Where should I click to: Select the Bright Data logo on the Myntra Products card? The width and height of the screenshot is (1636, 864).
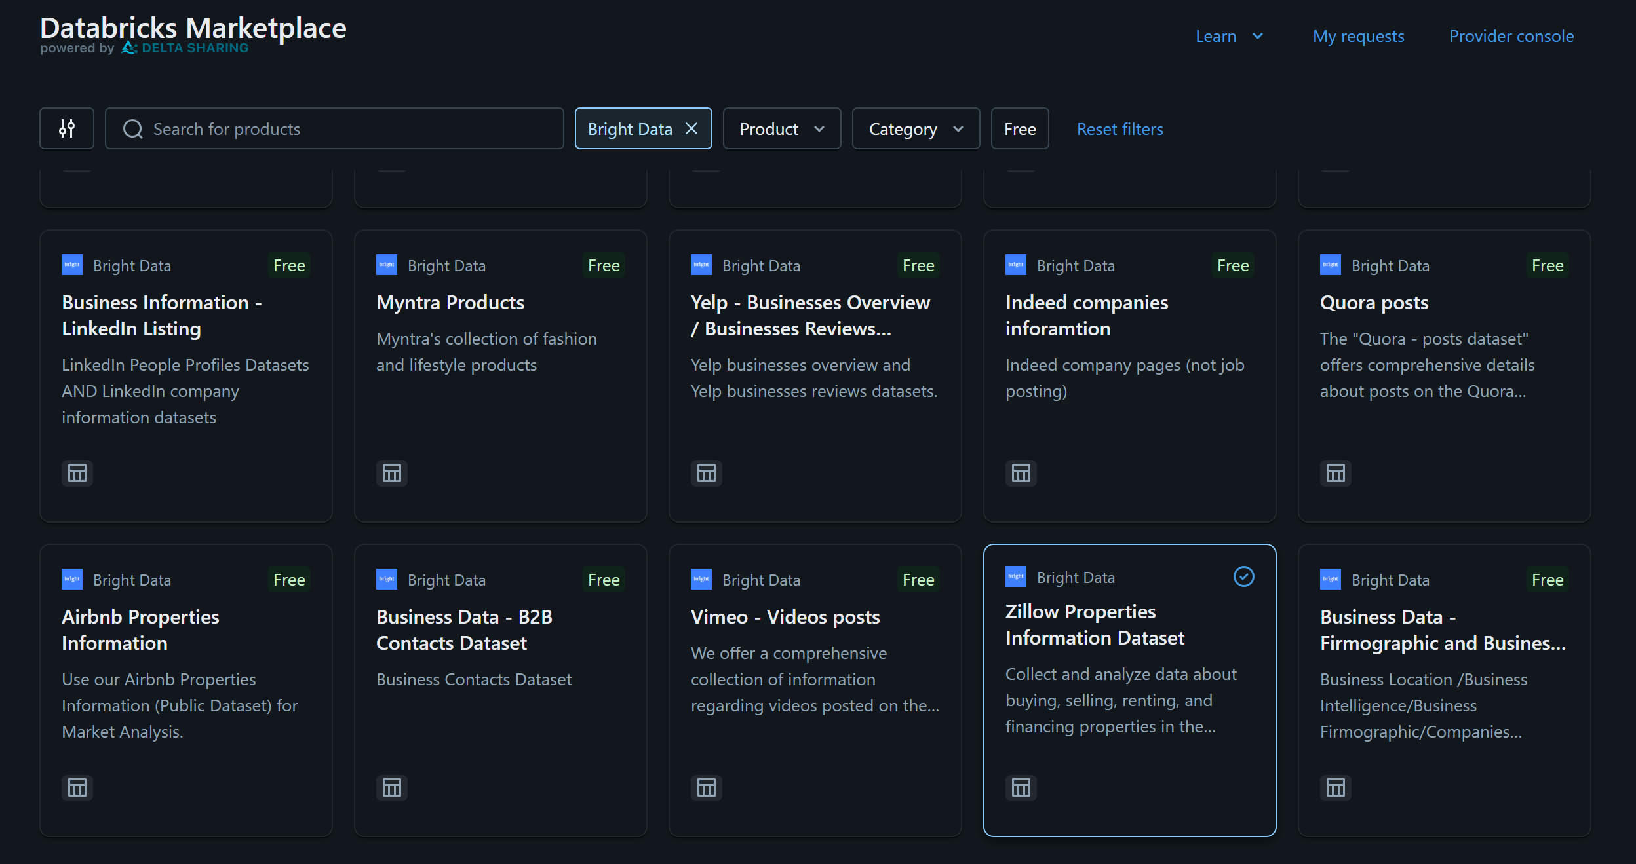click(387, 265)
